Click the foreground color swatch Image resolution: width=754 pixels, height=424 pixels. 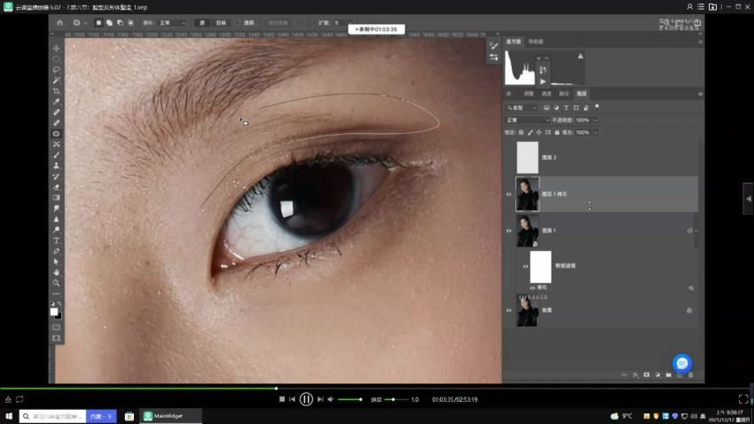(54, 312)
